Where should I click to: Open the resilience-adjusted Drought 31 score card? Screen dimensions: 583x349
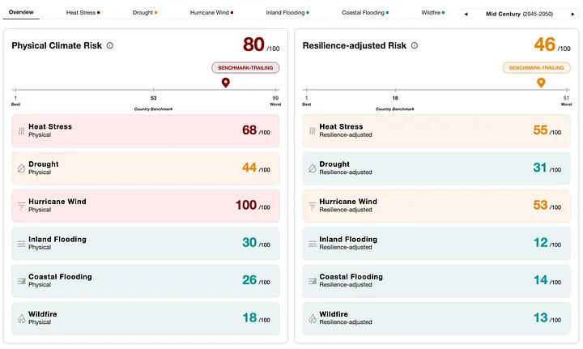[x=436, y=168]
